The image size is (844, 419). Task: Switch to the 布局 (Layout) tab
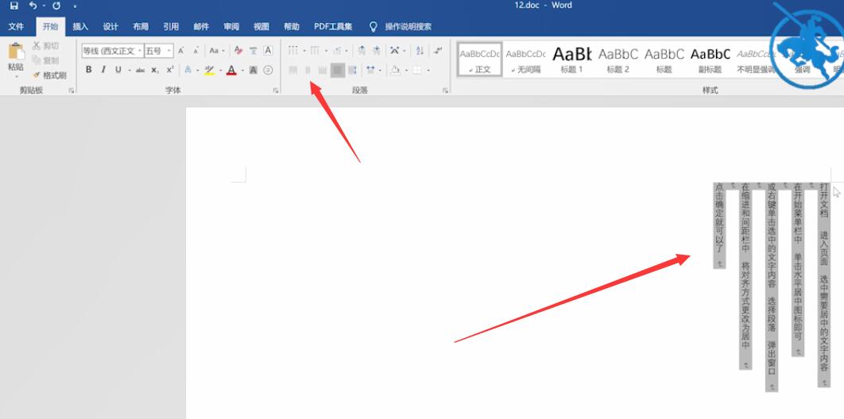(141, 26)
